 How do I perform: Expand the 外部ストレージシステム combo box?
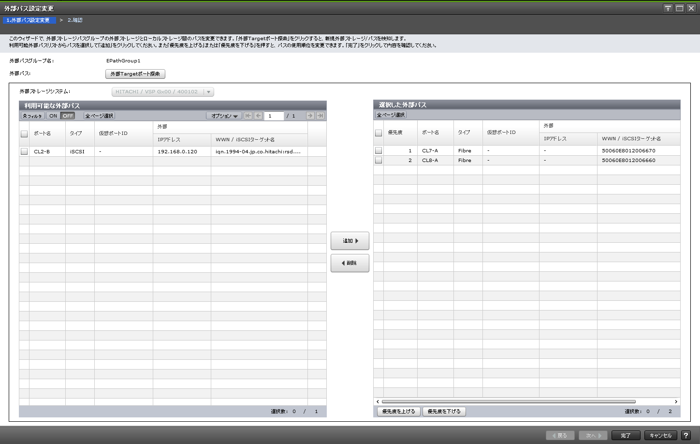[208, 92]
